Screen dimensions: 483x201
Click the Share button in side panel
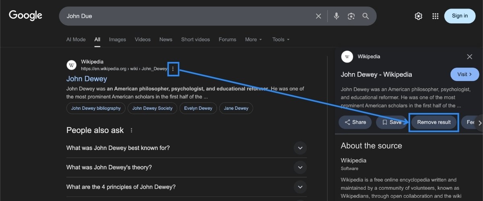[x=355, y=122]
